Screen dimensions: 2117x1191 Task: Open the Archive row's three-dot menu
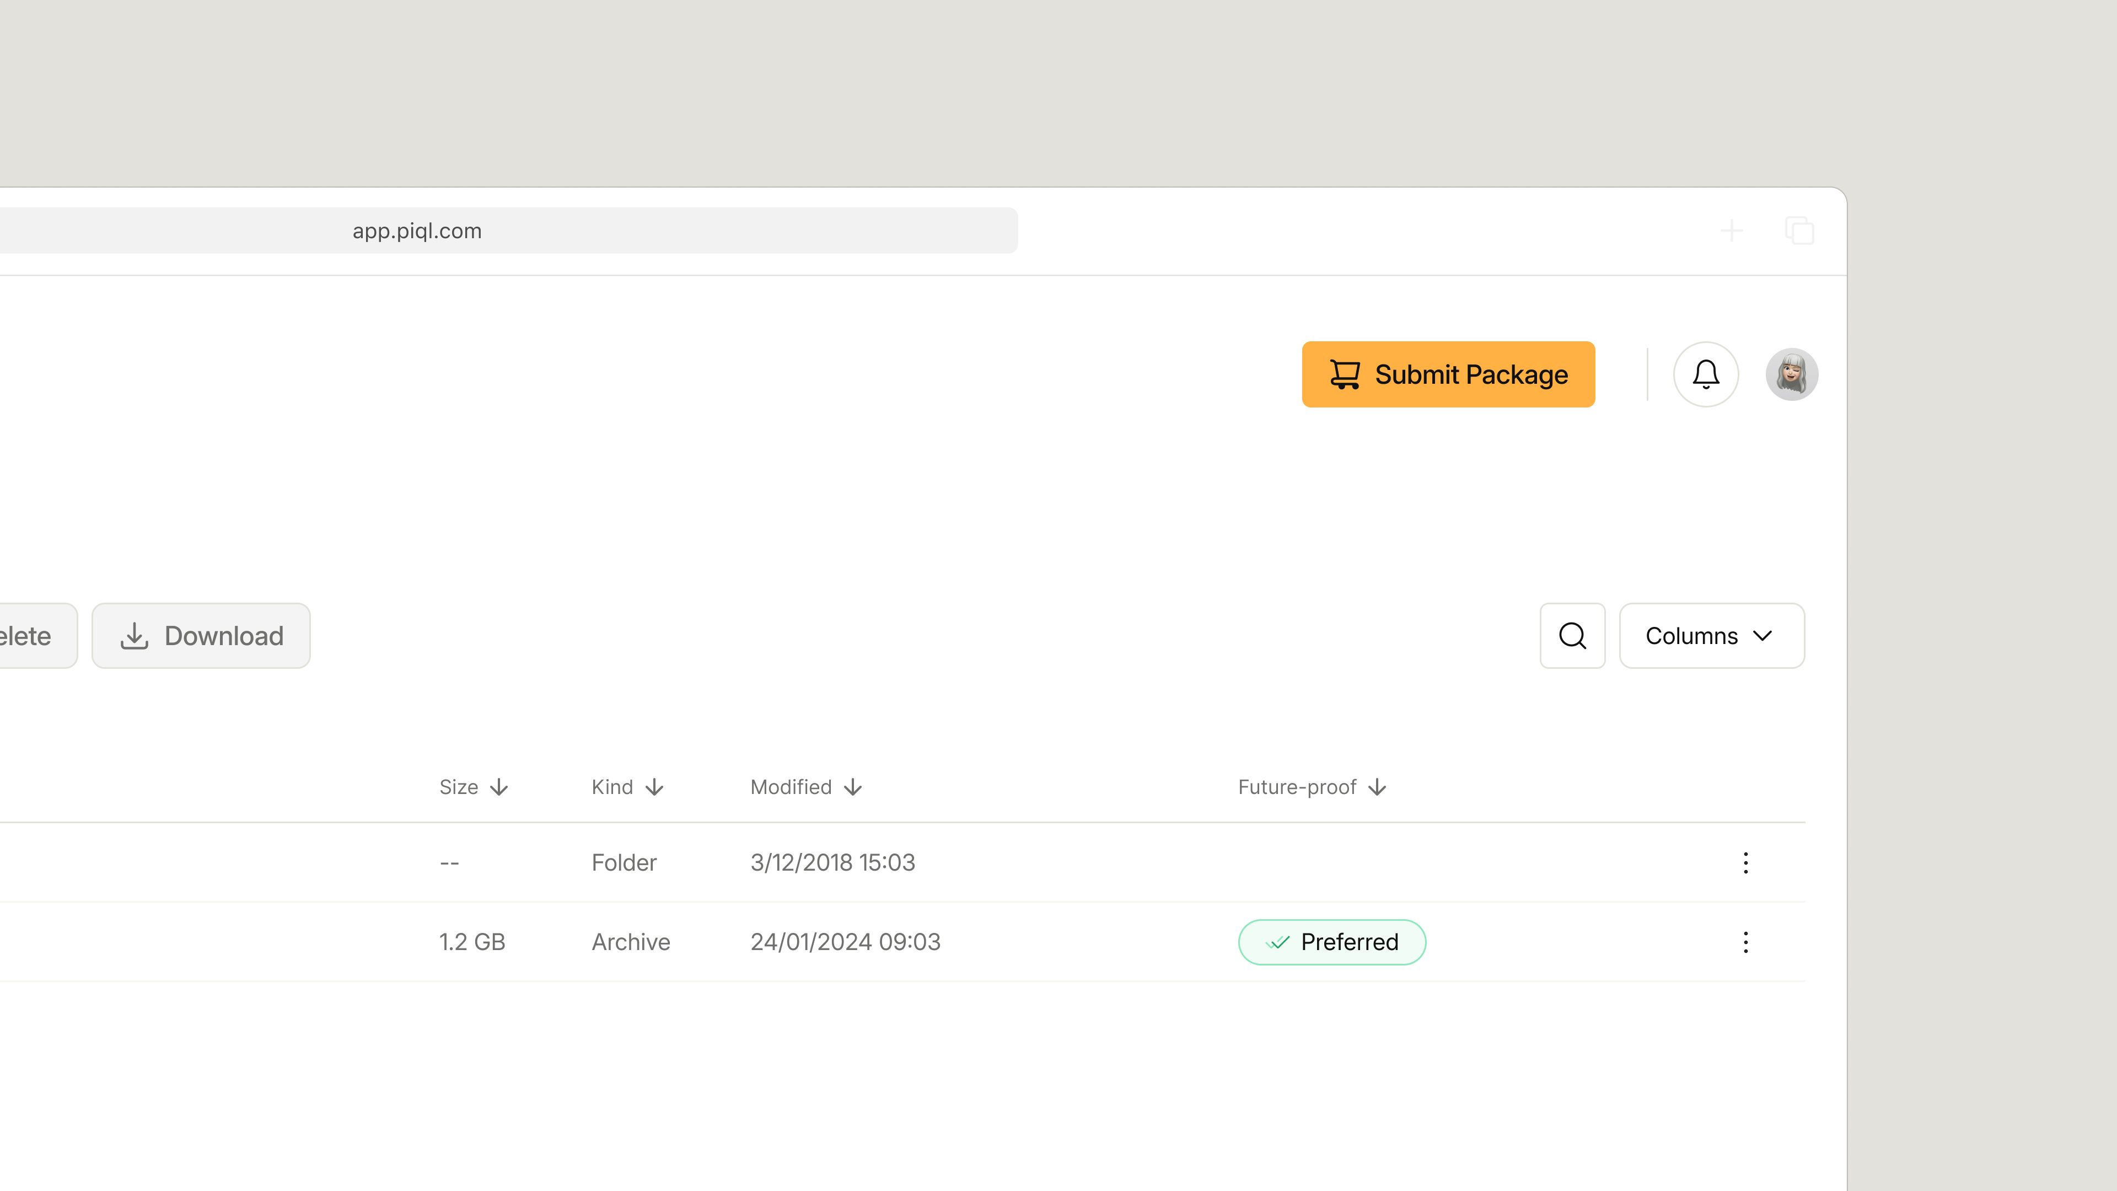point(1745,942)
